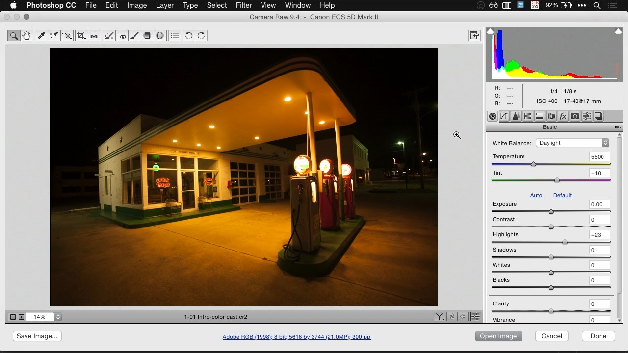This screenshot has height=353, width=628.
Task: Open the Presets panel
Action: pyautogui.click(x=587, y=116)
